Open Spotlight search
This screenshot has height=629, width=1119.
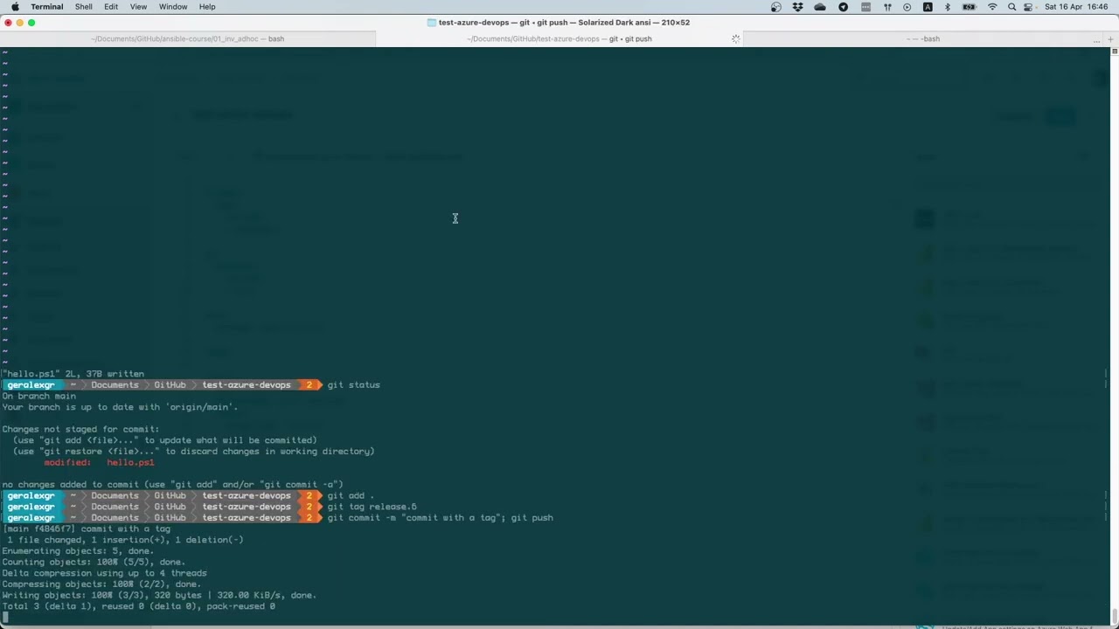(1012, 7)
